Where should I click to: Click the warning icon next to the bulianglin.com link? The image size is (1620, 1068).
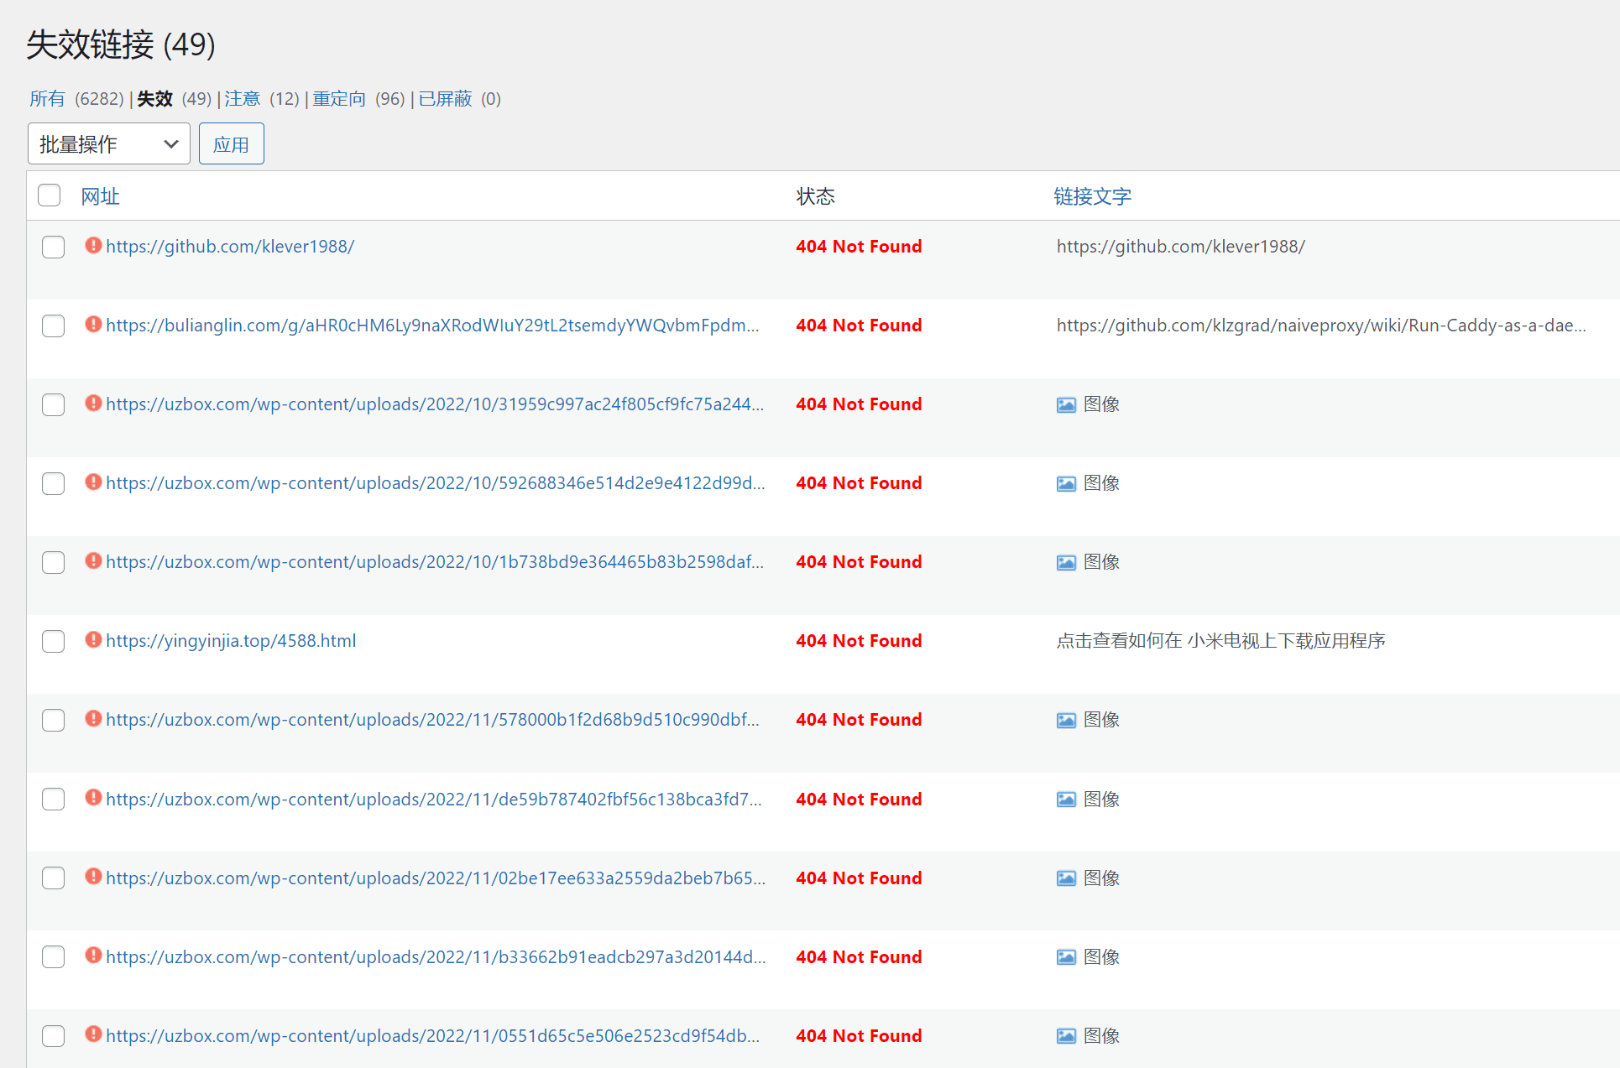[93, 325]
